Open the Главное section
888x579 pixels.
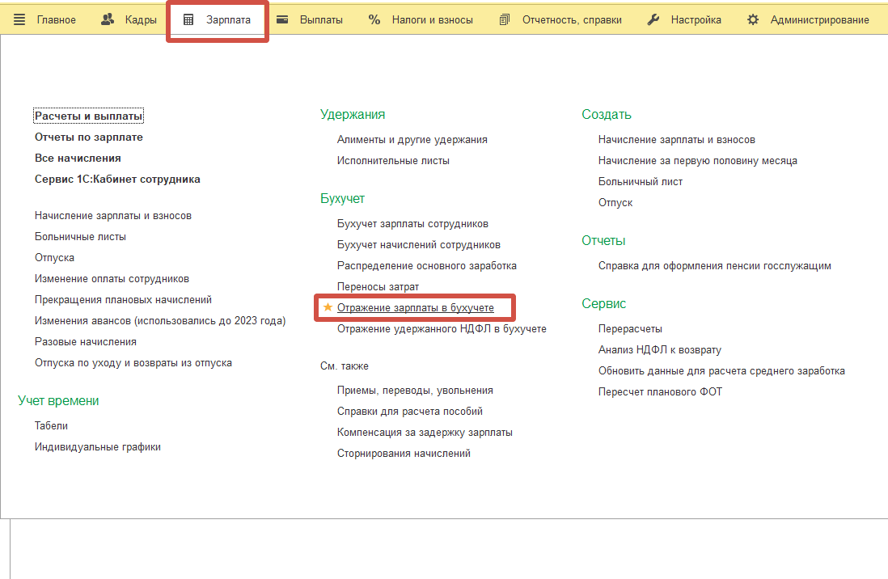(x=56, y=20)
